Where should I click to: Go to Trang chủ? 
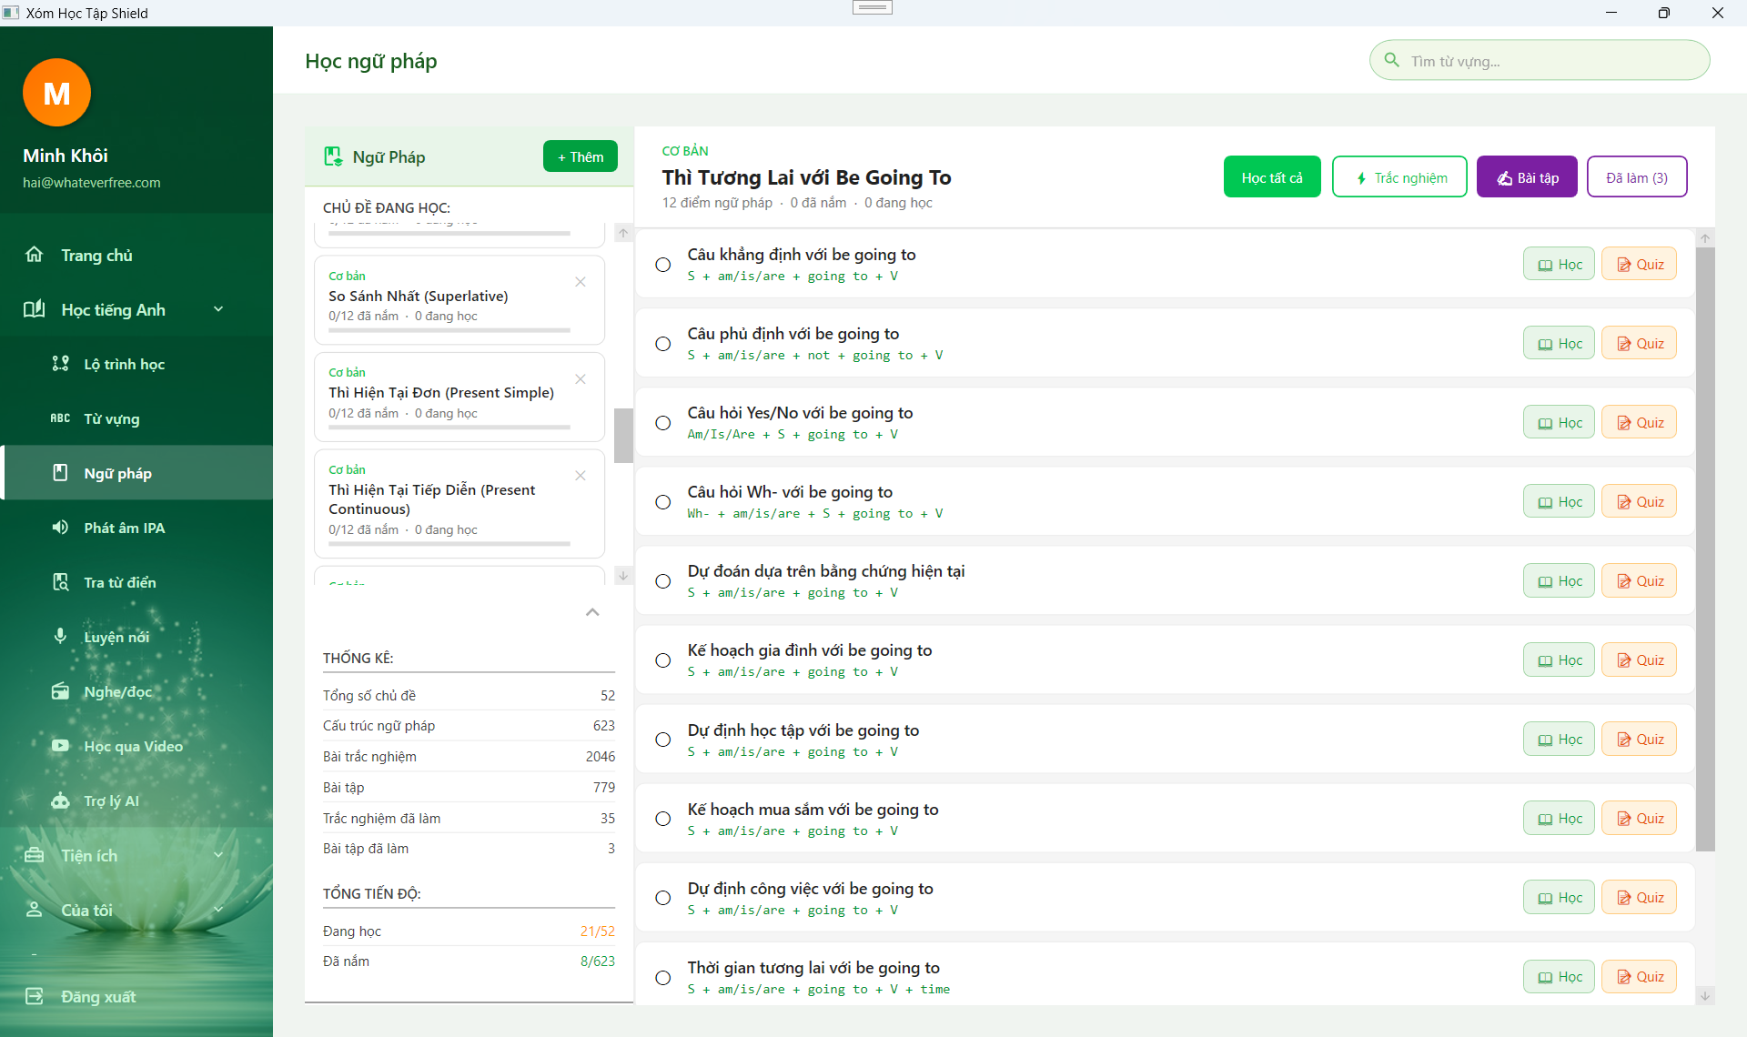136,255
